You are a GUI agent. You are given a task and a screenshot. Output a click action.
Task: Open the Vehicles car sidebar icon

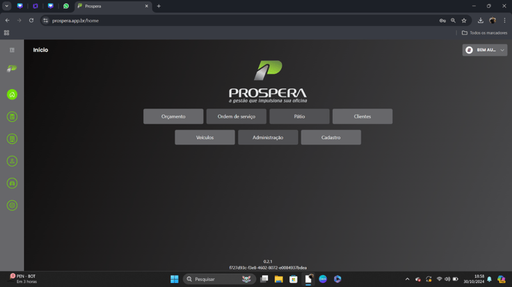[x=12, y=183]
